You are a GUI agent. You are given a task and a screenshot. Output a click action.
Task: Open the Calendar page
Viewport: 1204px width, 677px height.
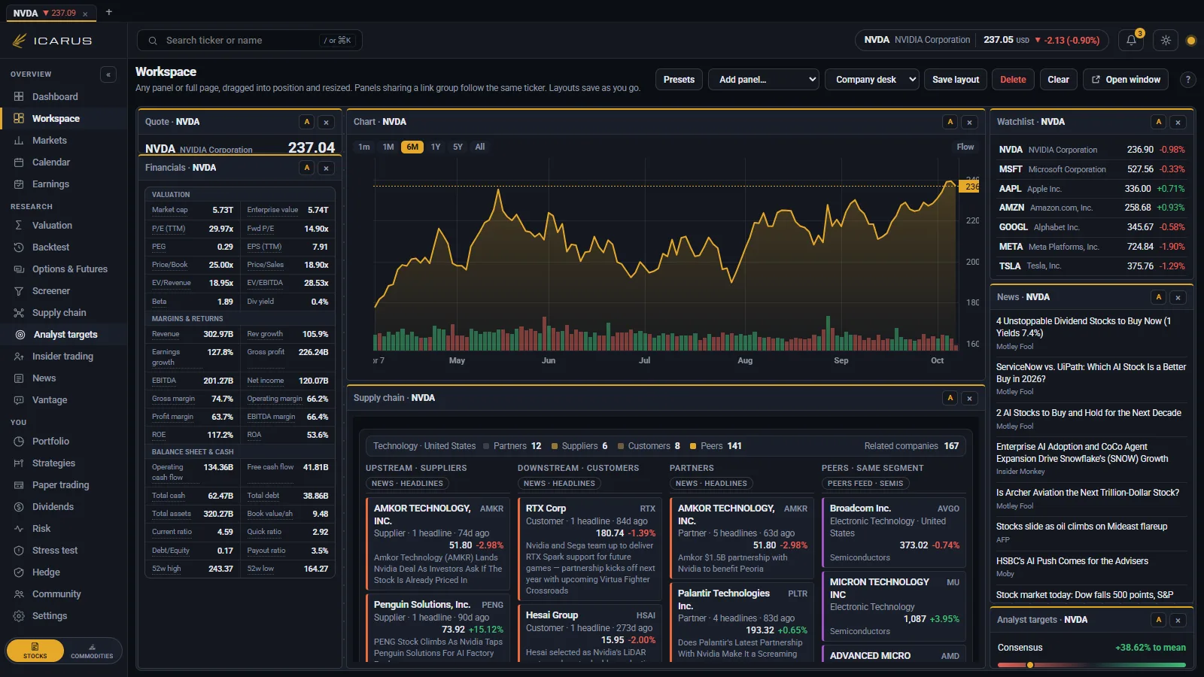click(64, 162)
